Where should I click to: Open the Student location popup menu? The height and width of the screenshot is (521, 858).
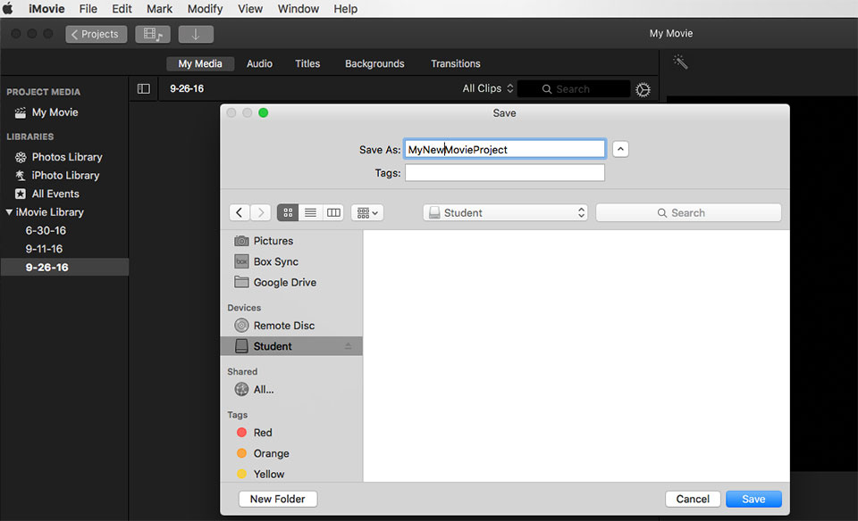(505, 212)
